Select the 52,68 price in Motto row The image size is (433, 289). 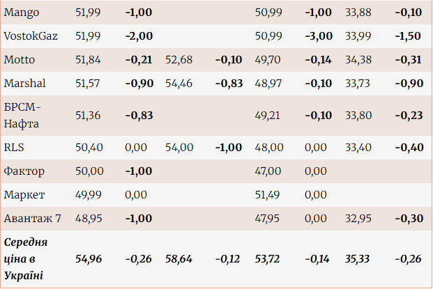click(178, 60)
